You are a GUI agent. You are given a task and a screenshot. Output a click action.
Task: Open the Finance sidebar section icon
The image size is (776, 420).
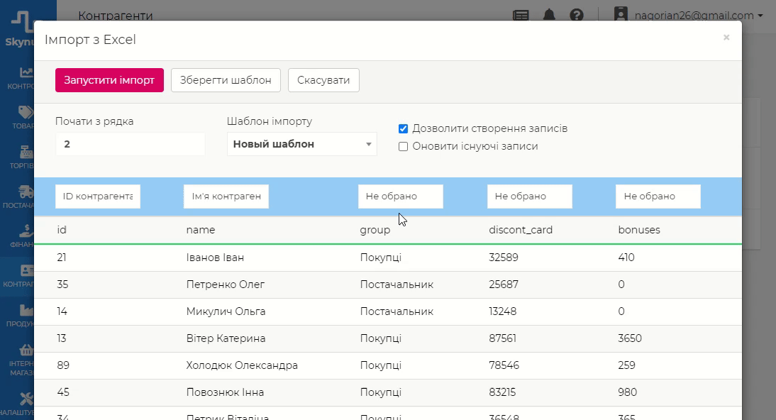[x=26, y=231]
